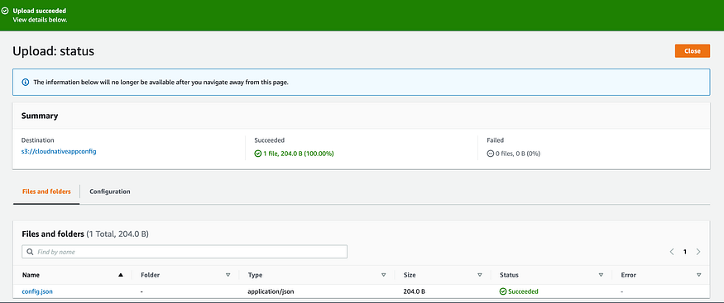The width and height of the screenshot is (724, 303).
Task: Open the s3://cloudnativeappconfig destination link
Action: click(x=59, y=152)
